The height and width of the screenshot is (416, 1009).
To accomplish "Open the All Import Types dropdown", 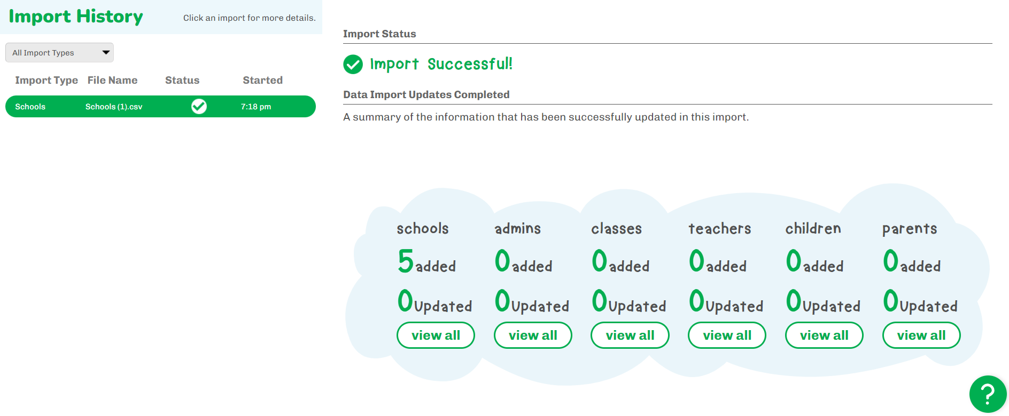I will (x=59, y=53).
